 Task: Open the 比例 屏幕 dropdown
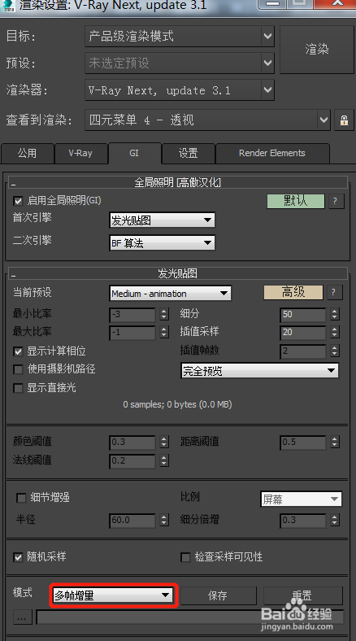point(302,499)
